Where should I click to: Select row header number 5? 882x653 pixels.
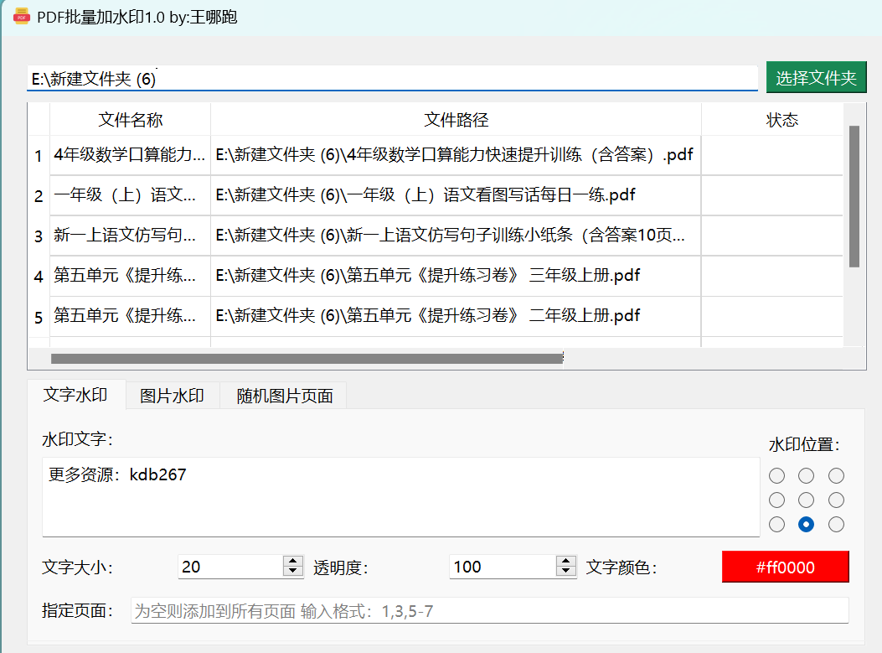[x=39, y=317]
